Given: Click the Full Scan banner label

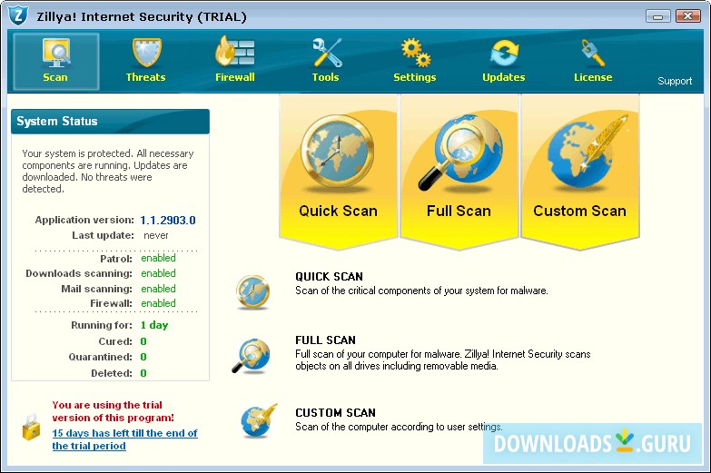Looking at the screenshot, I should click(x=459, y=211).
